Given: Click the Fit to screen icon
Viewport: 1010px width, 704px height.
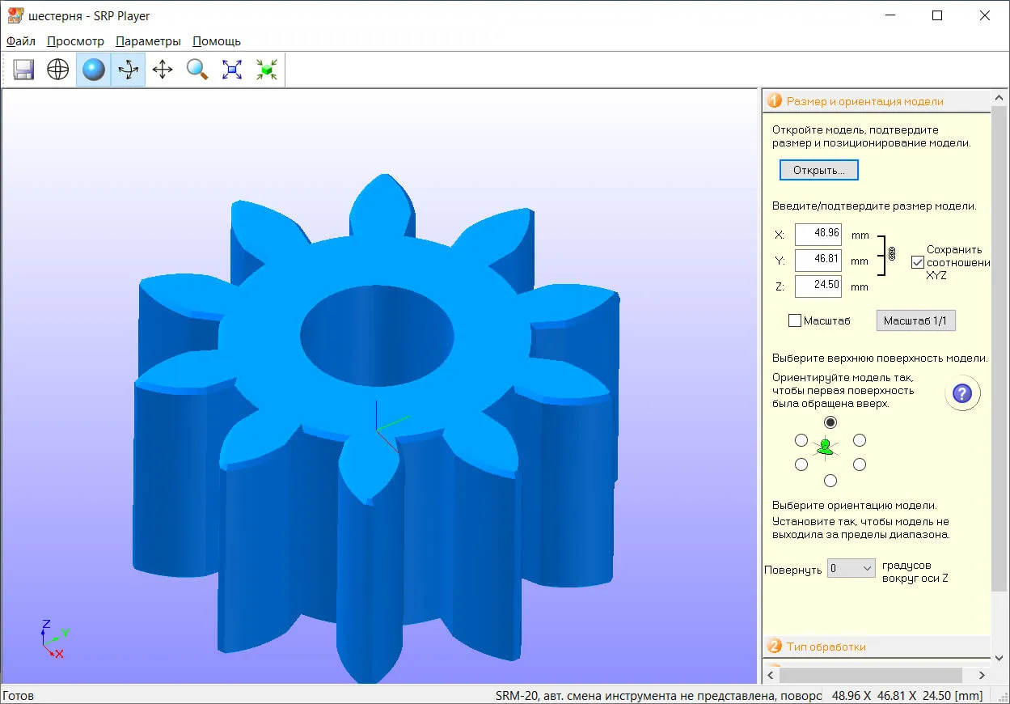Looking at the screenshot, I should (x=232, y=70).
